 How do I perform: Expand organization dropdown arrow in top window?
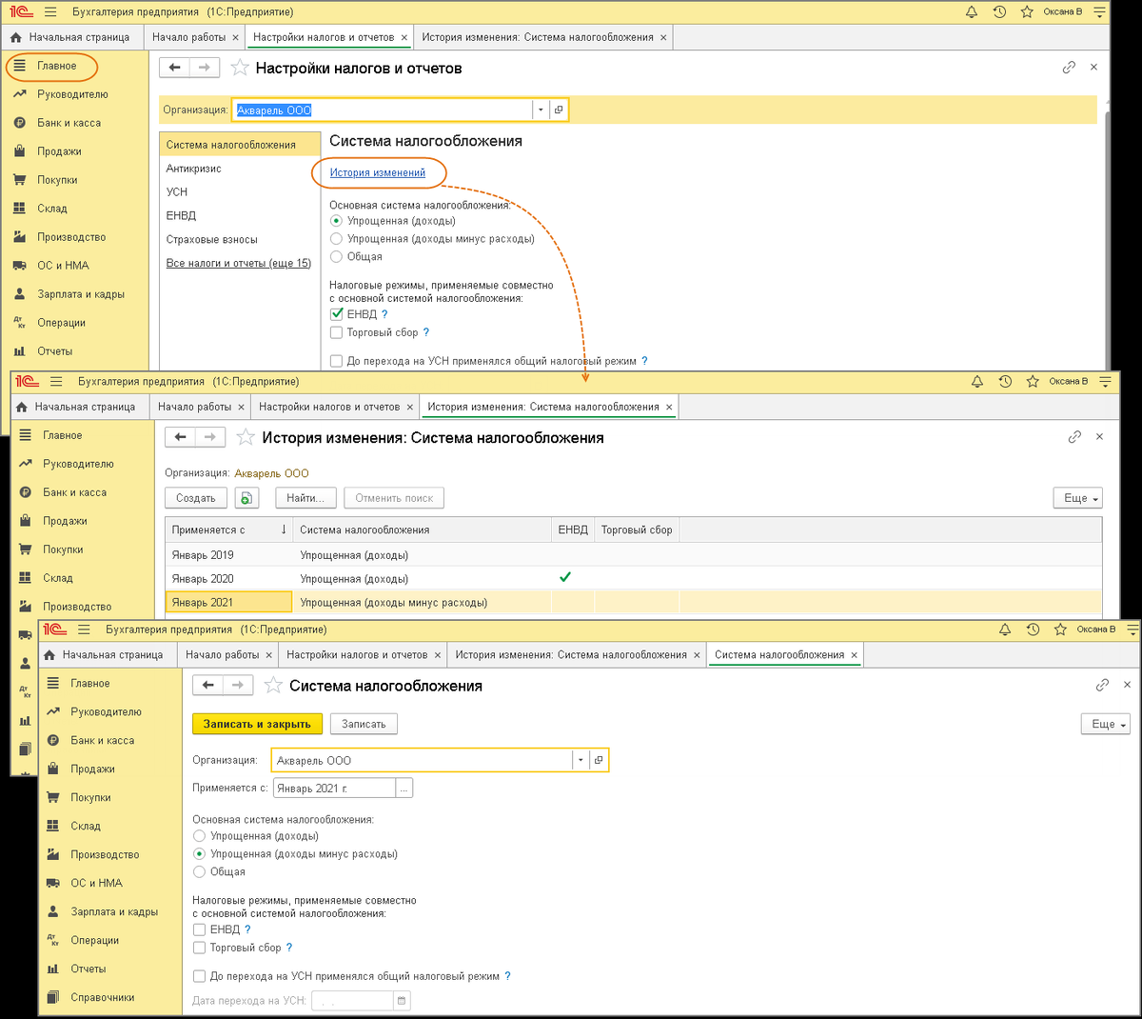point(541,110)
